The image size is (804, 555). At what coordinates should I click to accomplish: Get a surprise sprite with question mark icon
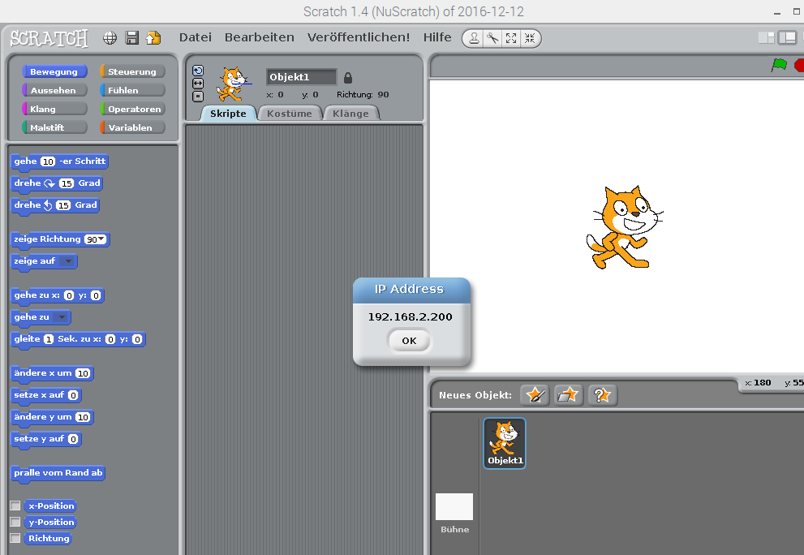point(602,395)
